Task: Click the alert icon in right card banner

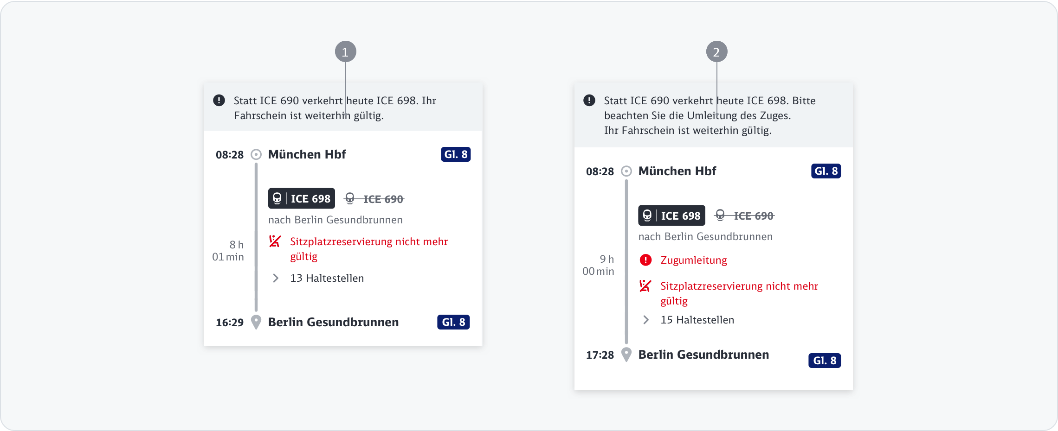Action: (589, 100)
